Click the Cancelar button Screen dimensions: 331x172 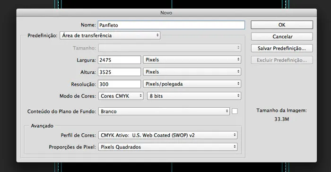[282, 36]
